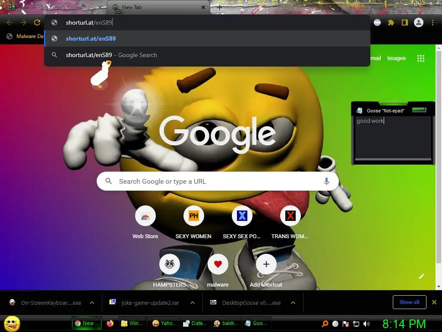Click the red-flag security tray icon
This screenshot has height=332, width=442.
point(346,324)
